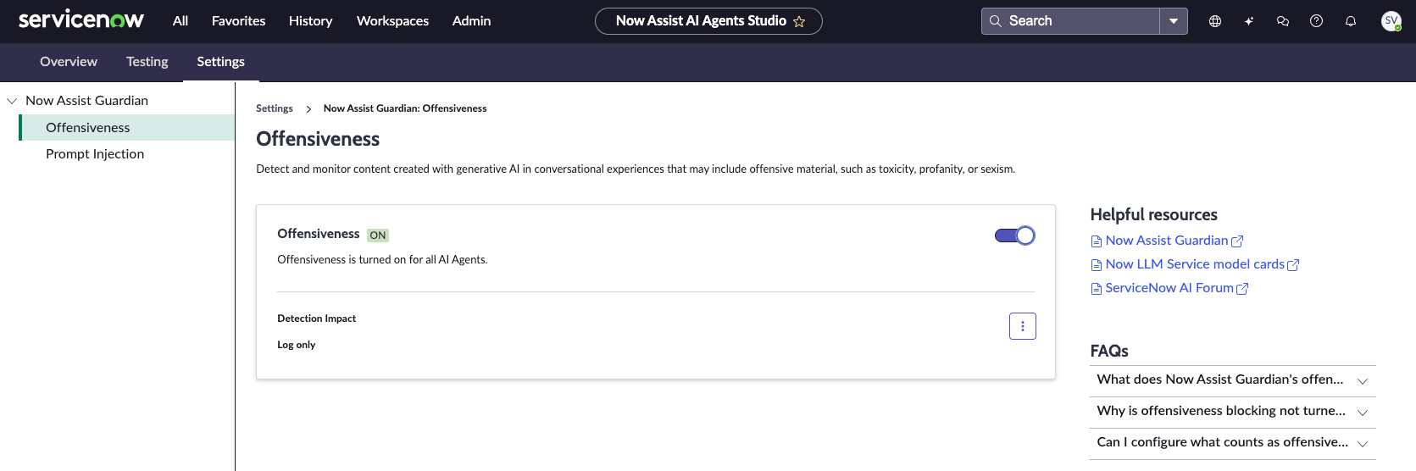1416x471 pixels.
Task: Switch to the Settings tab
Action: point(220,62)
